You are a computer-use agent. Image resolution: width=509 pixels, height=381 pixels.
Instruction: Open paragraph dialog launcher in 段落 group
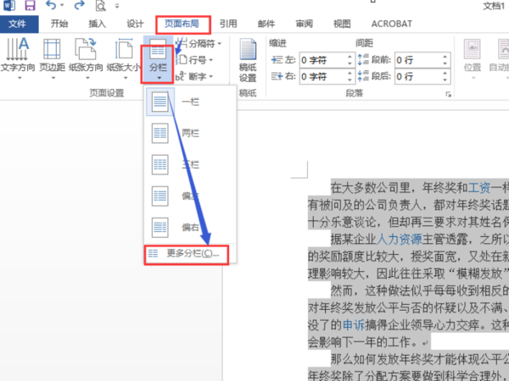[449, 95]
